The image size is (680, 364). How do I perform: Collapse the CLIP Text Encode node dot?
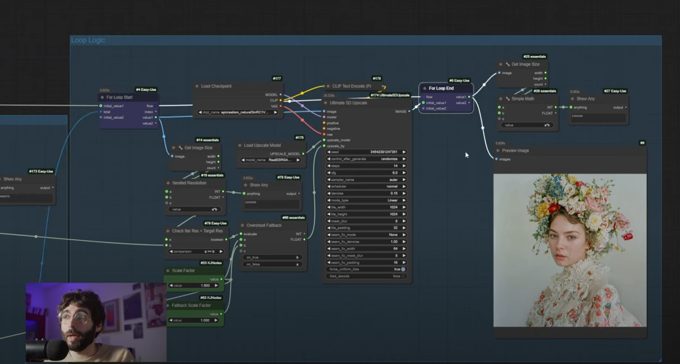pyautogui.click(x=328, y=86)
